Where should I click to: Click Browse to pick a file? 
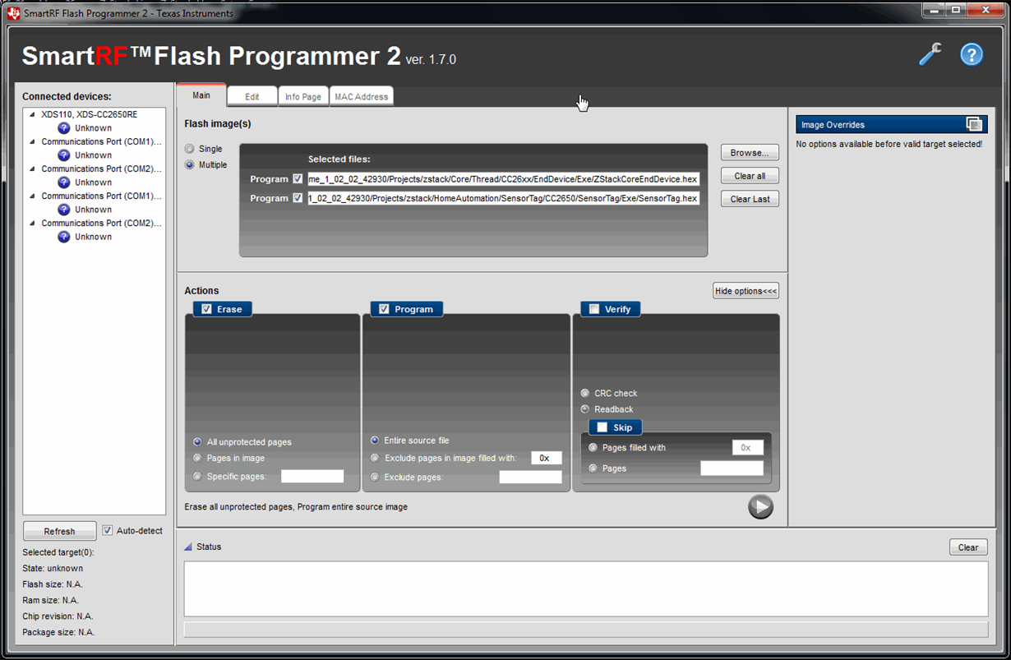pyautogui.click(x=750, y=153)
